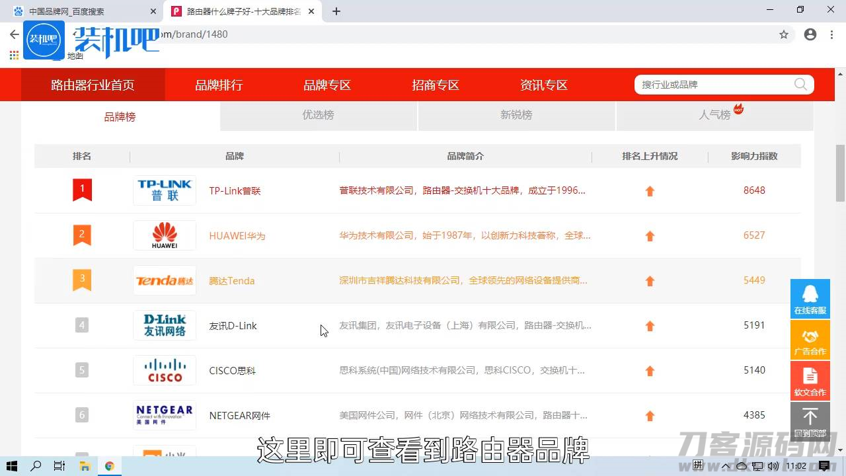Open HUAWEI华为 brand link
The width and height of the screenshot is (846, 476).
click(237, 235)
